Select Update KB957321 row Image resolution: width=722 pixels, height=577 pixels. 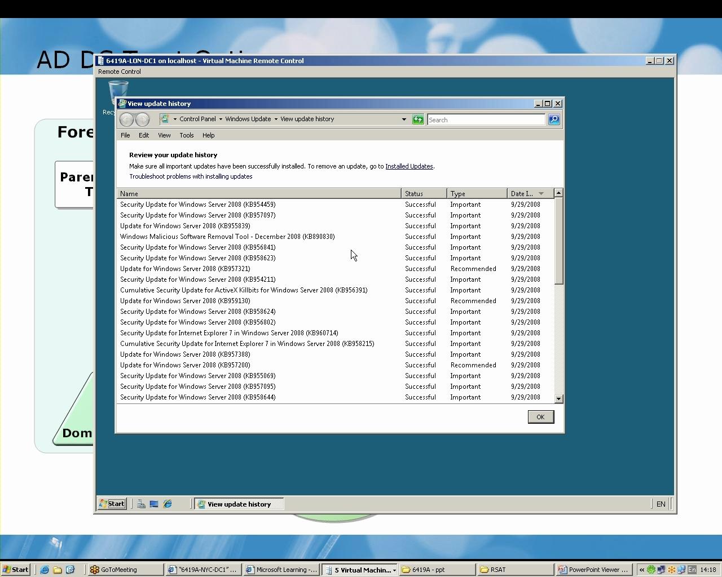tap(336, 269)
